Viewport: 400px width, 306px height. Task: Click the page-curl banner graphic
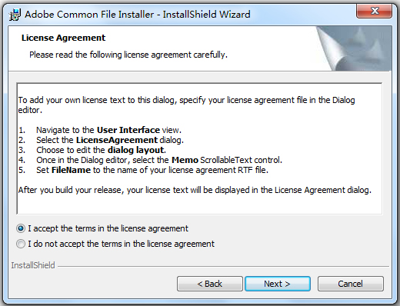354,48
